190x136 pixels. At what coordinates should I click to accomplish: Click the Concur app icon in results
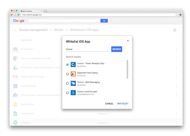click(x=73, y=65)
